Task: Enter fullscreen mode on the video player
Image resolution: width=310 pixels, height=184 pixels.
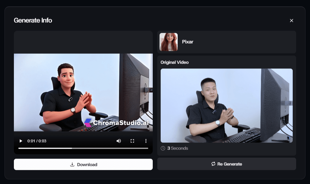Action: 132,141
